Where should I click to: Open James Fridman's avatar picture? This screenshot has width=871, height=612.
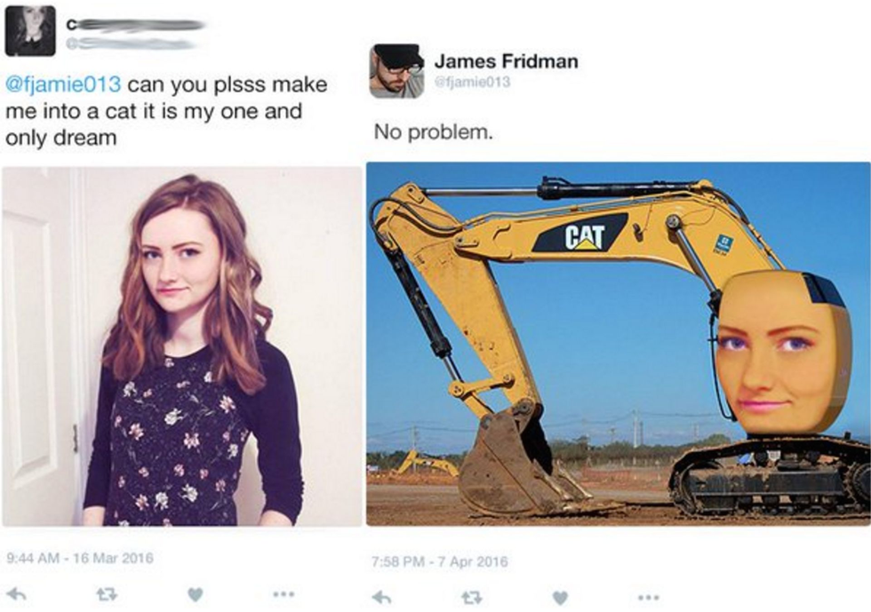coord(396,71)
